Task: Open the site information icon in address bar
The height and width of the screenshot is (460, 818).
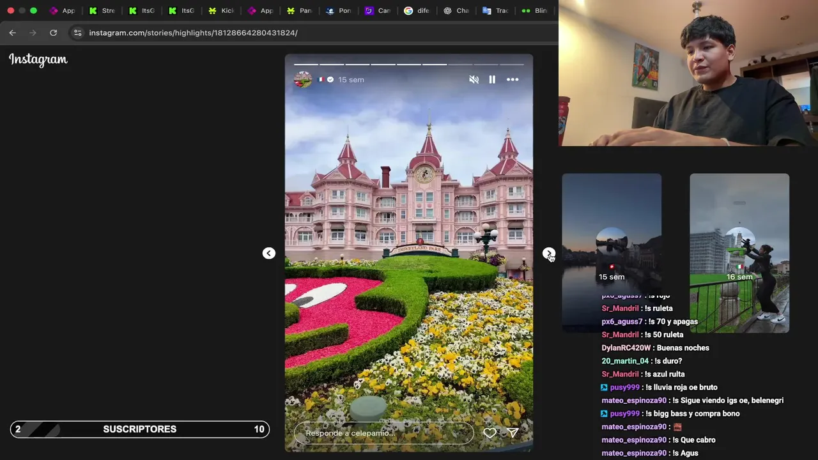Action: click(77, 33)
